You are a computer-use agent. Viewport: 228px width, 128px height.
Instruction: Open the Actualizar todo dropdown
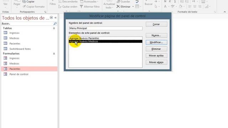coord(109,6)
